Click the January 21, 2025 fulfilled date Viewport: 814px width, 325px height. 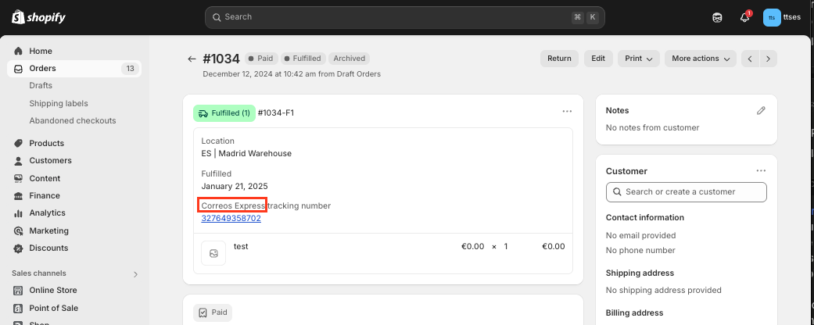click(235, 186)
